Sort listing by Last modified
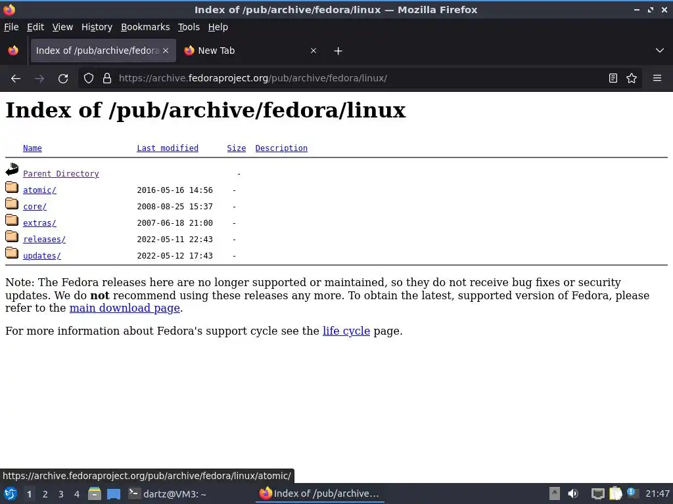 click(168, 148)
